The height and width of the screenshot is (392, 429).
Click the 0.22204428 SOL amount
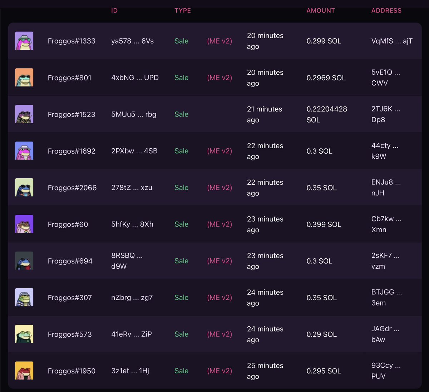(x=327, y=114)
